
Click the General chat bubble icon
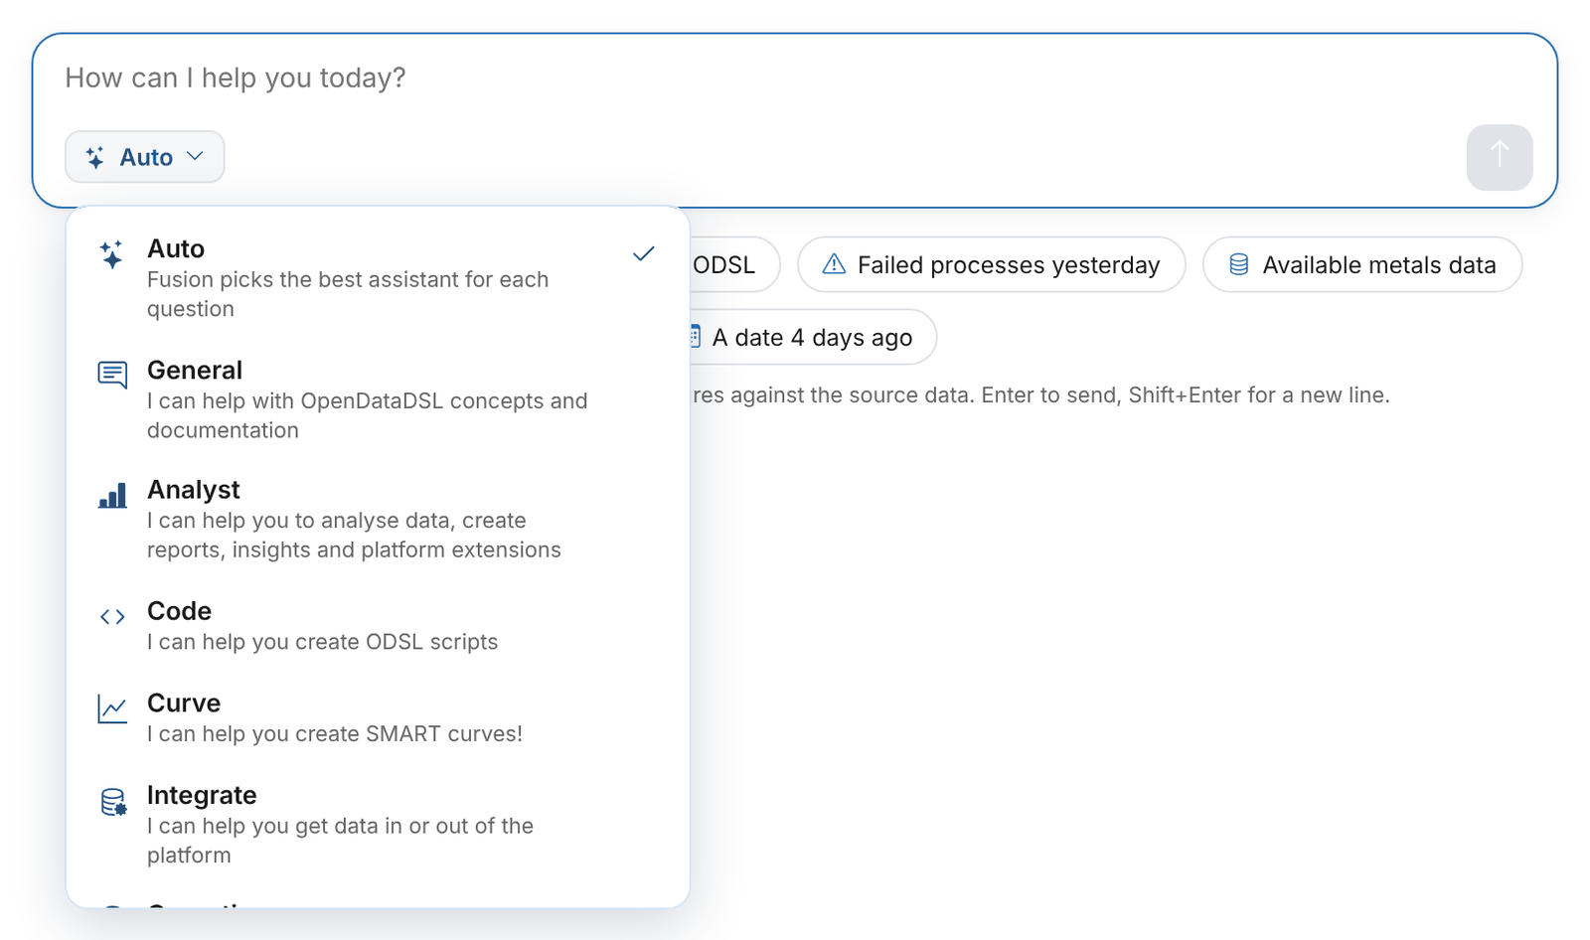tap(112, 375)
